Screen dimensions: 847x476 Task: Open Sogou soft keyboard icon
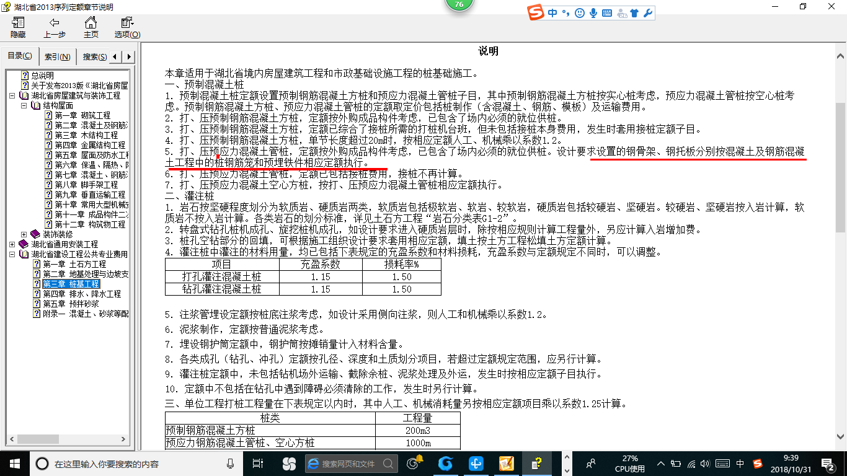tap(607, 13)
